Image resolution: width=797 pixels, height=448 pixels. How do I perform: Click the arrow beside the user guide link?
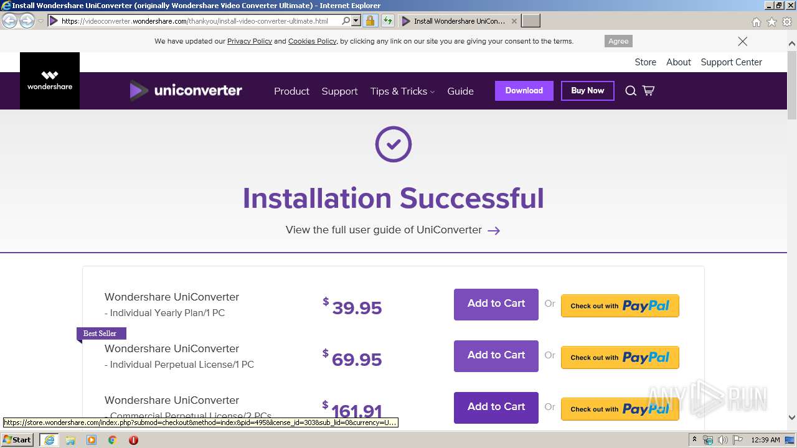[x=494, y=230]
